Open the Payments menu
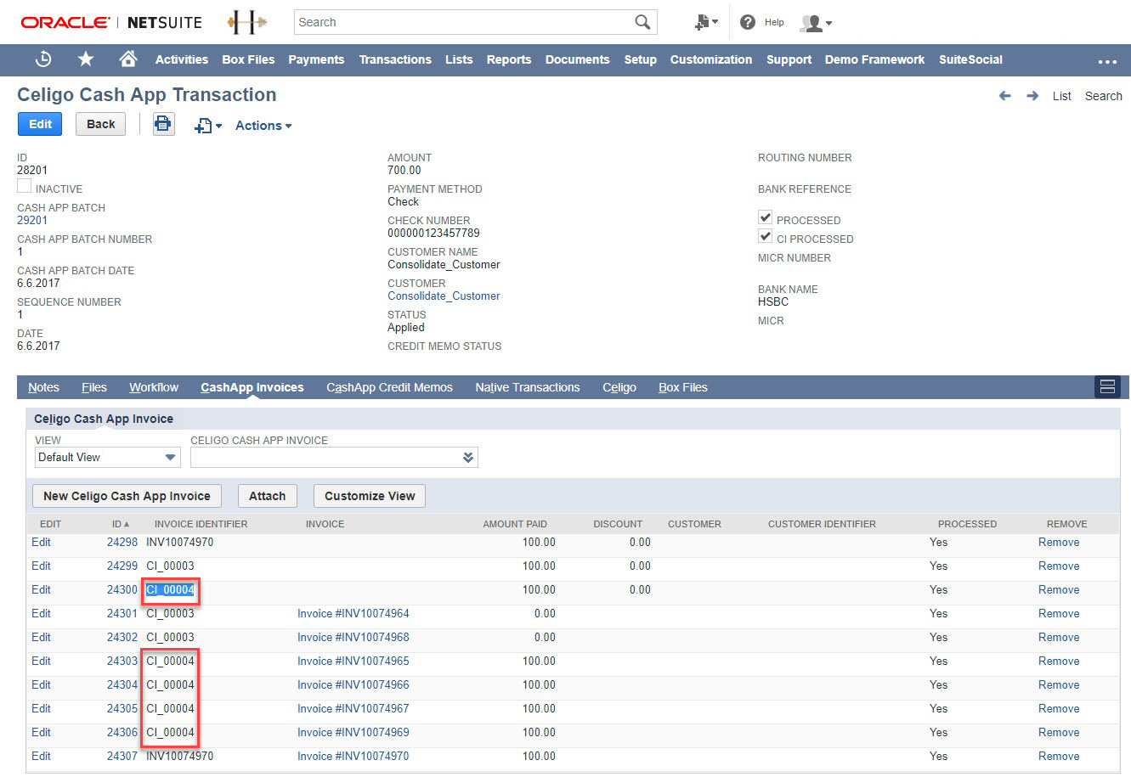Image resolution: width=1131 pixels, height=777 pixels. point(316,59)
